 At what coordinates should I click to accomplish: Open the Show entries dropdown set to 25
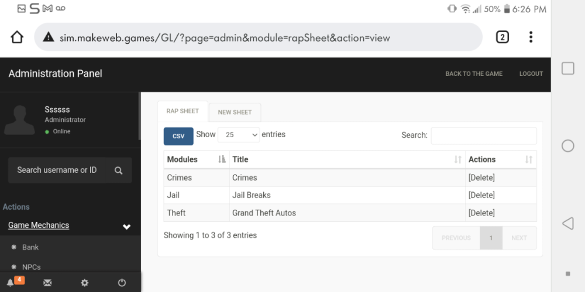point(238,135)
